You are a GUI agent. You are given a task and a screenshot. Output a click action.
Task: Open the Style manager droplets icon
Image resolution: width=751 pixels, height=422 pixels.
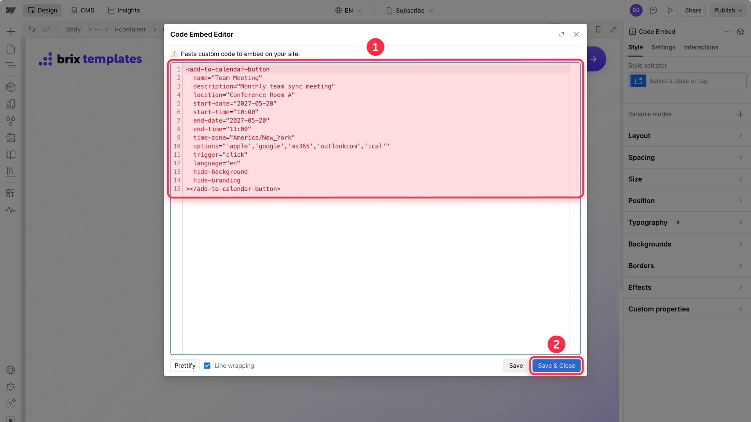11,121
